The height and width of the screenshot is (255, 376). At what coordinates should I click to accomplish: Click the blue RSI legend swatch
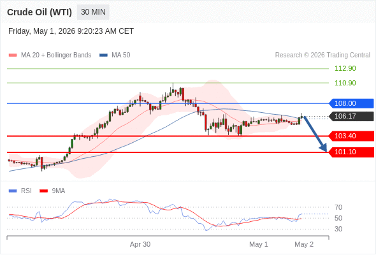pyautogui.click(x=13, y=191)
